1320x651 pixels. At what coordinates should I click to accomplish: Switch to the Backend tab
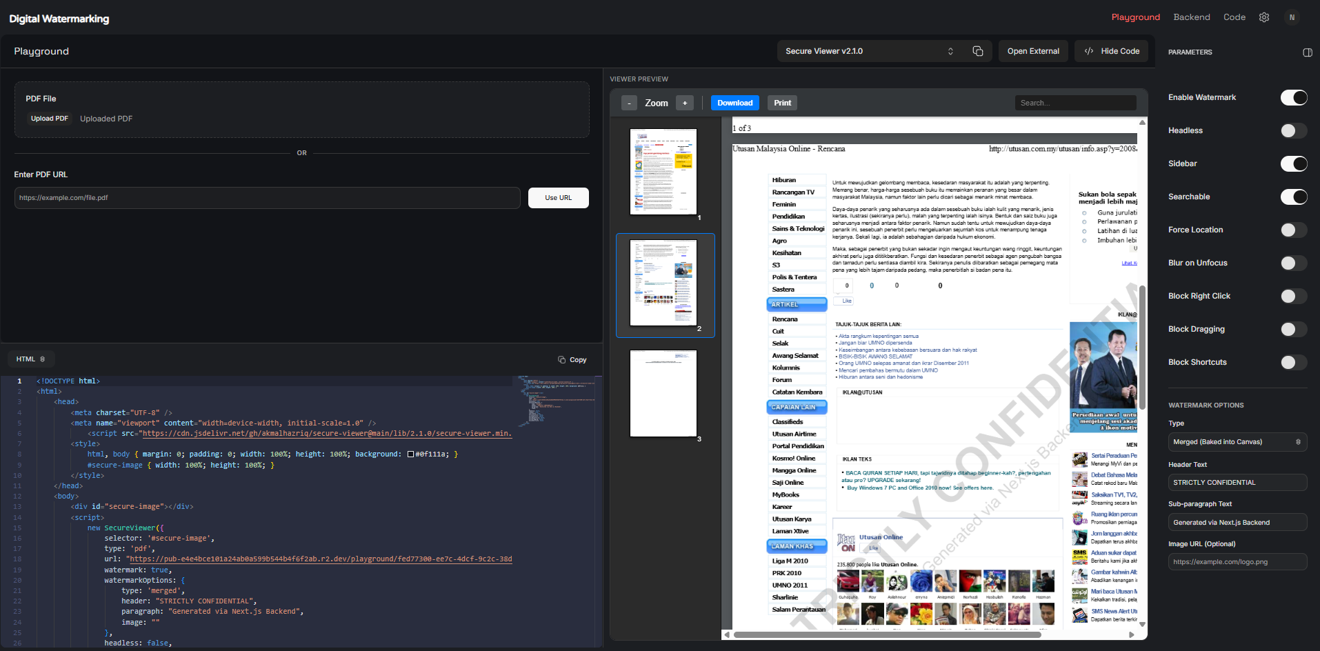1192,17
